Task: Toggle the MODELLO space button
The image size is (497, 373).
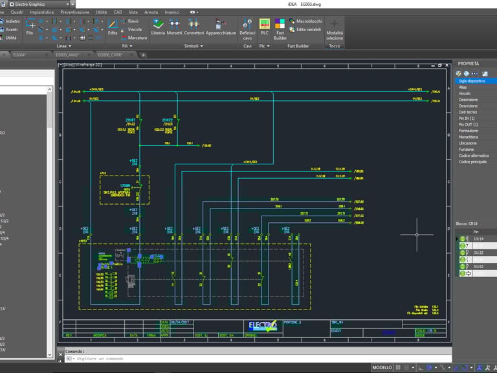Action: click(381, 368)
